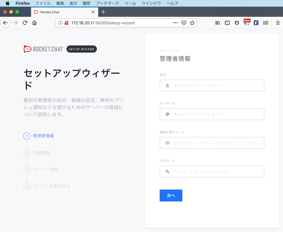Click the ステップ 1 label
This screenshot has height=232, width=283.
point(169,51)
